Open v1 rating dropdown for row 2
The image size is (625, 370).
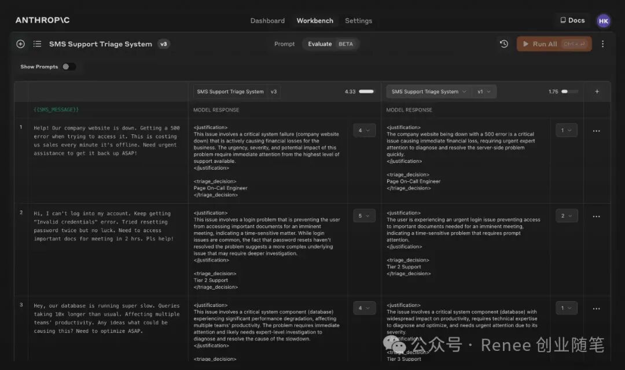pyautogui.click(x=567, y=216)
